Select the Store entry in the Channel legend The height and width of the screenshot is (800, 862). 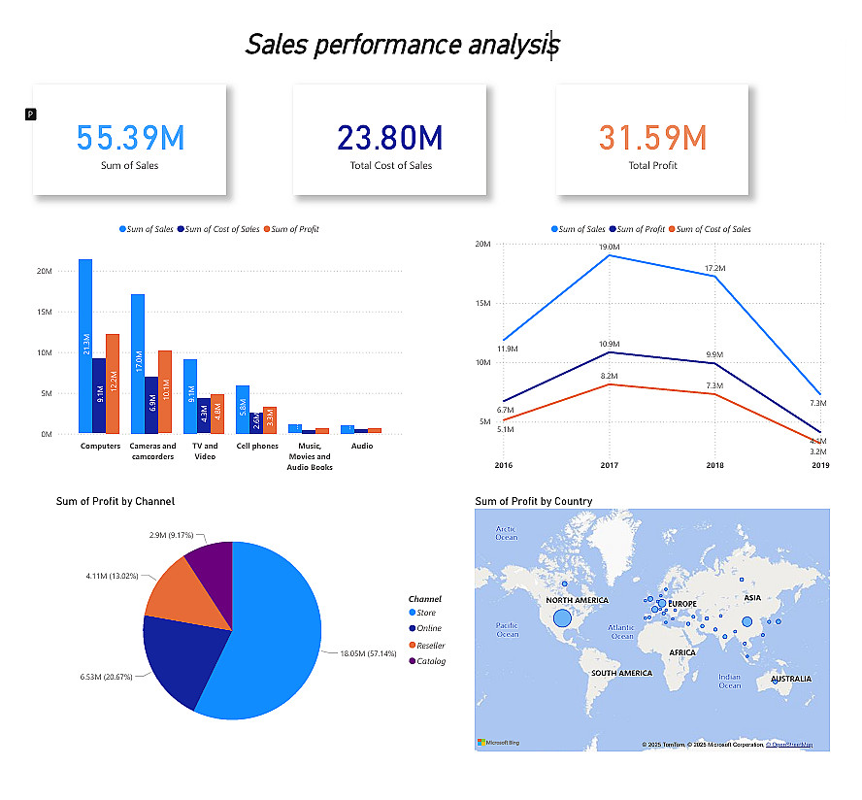422,613
